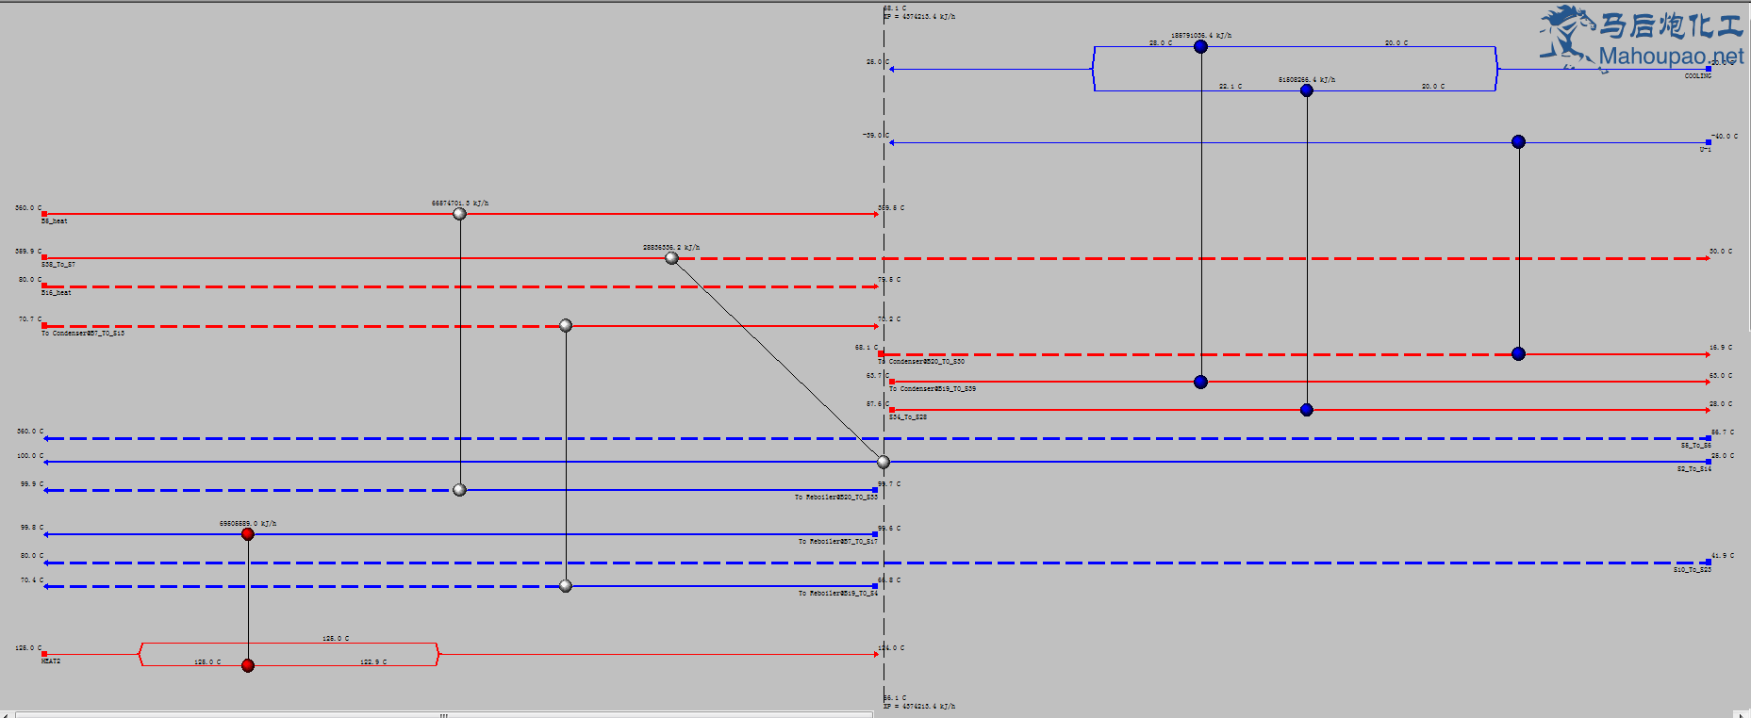This screenshot has height=718, width=1751.
Task: Click the S34_To_S28 stream label
Action: click(x=908, y=417)
